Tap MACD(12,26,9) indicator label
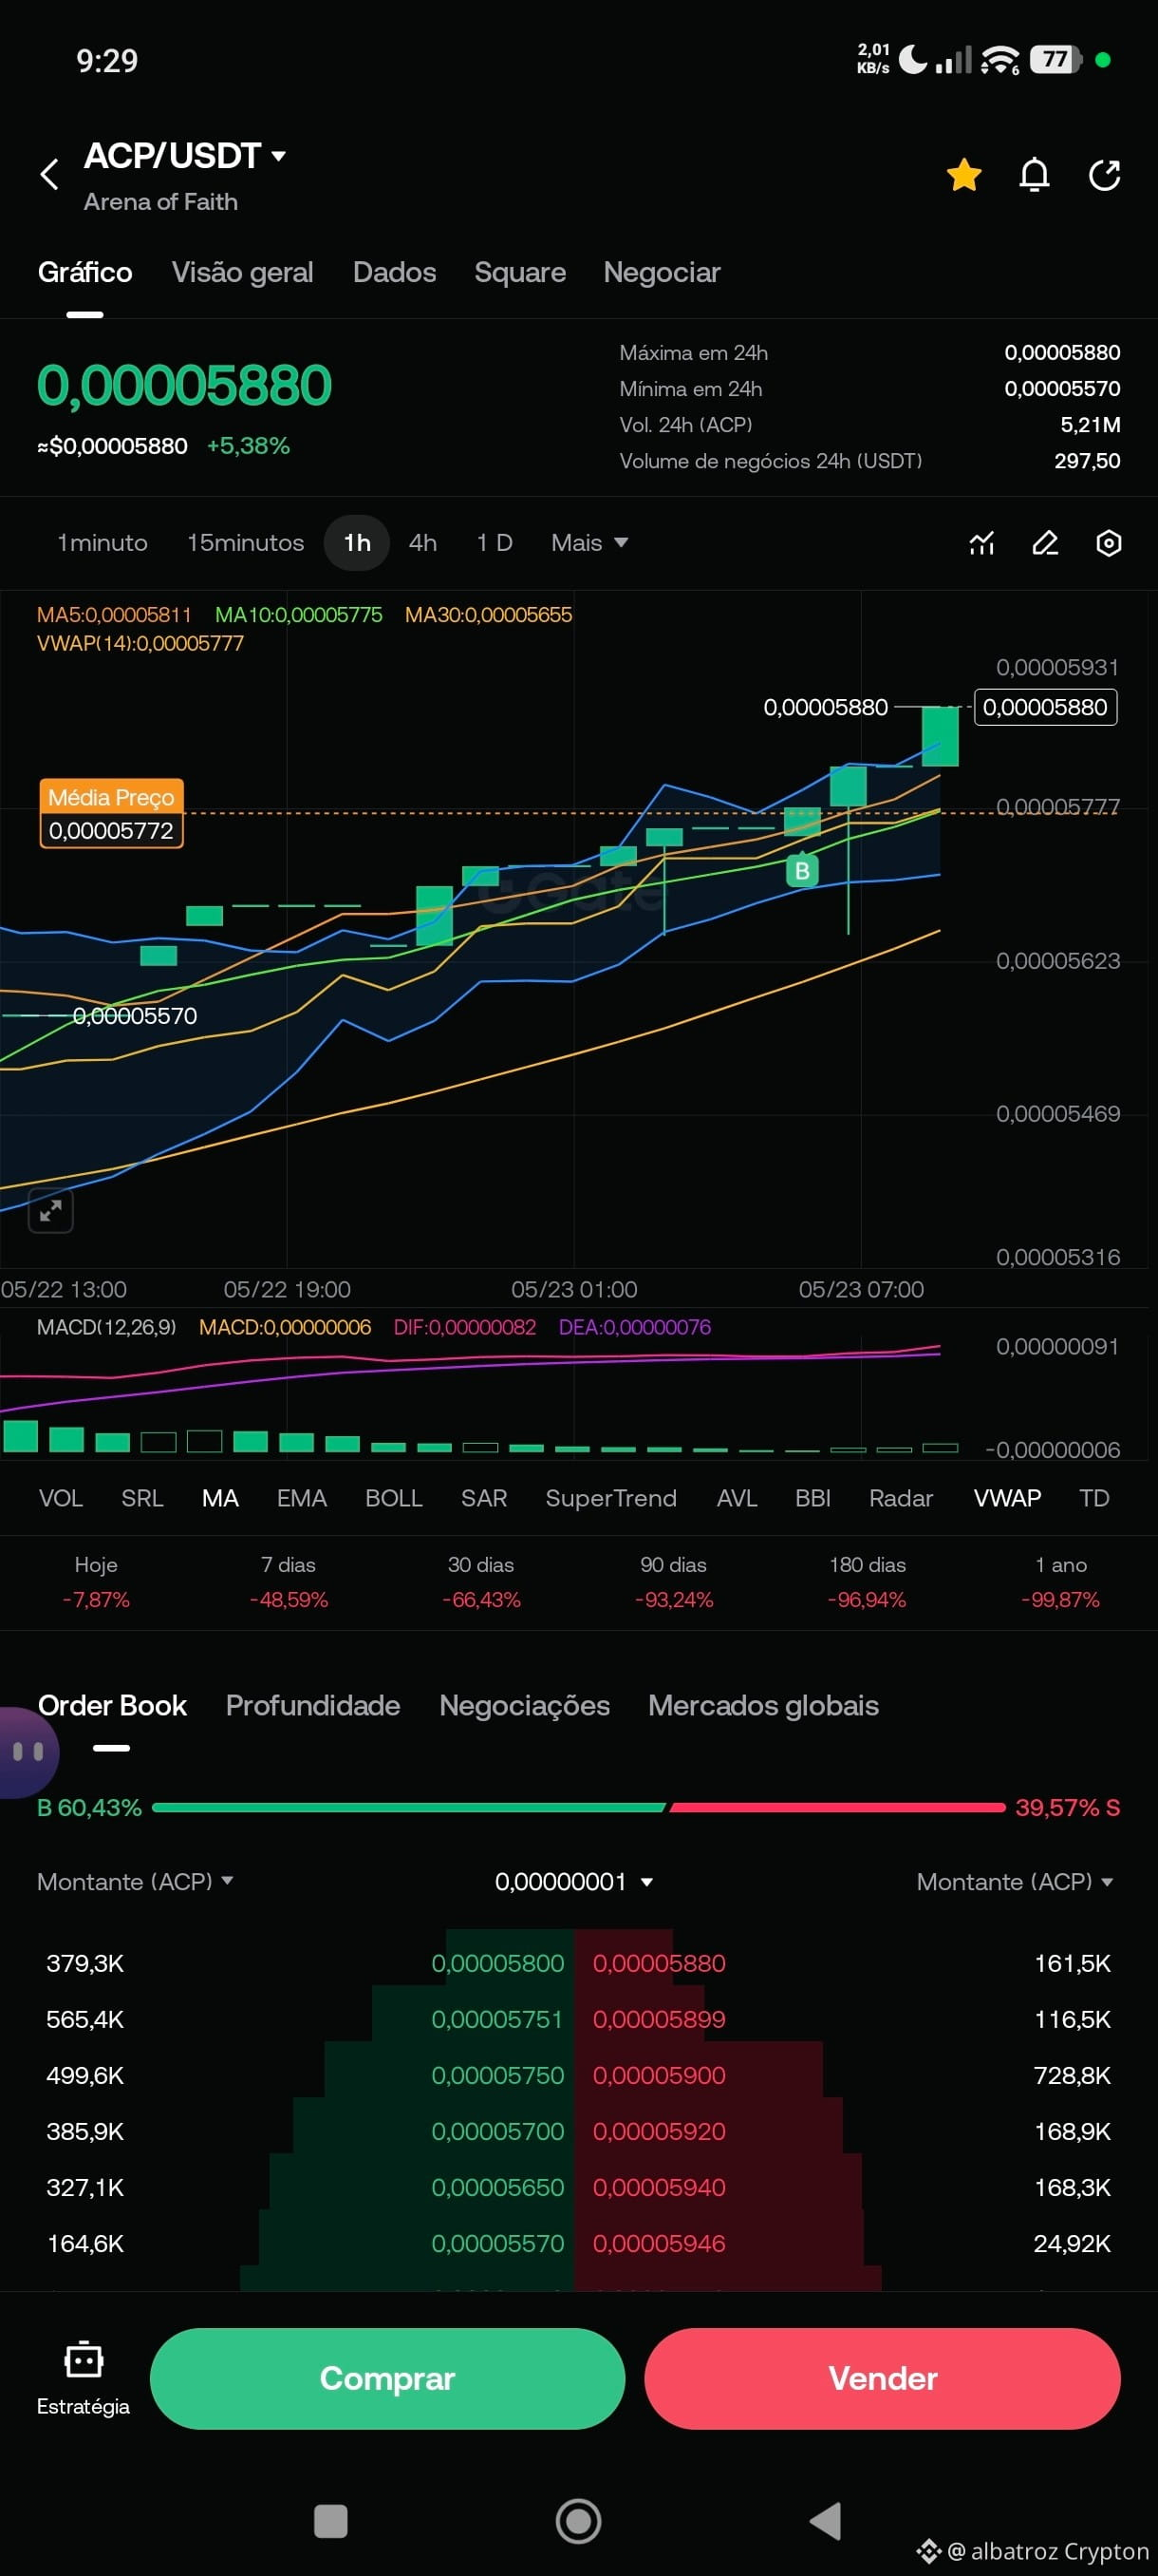The width and height of the screenshot is (1158, 2576). (106, 1327)
